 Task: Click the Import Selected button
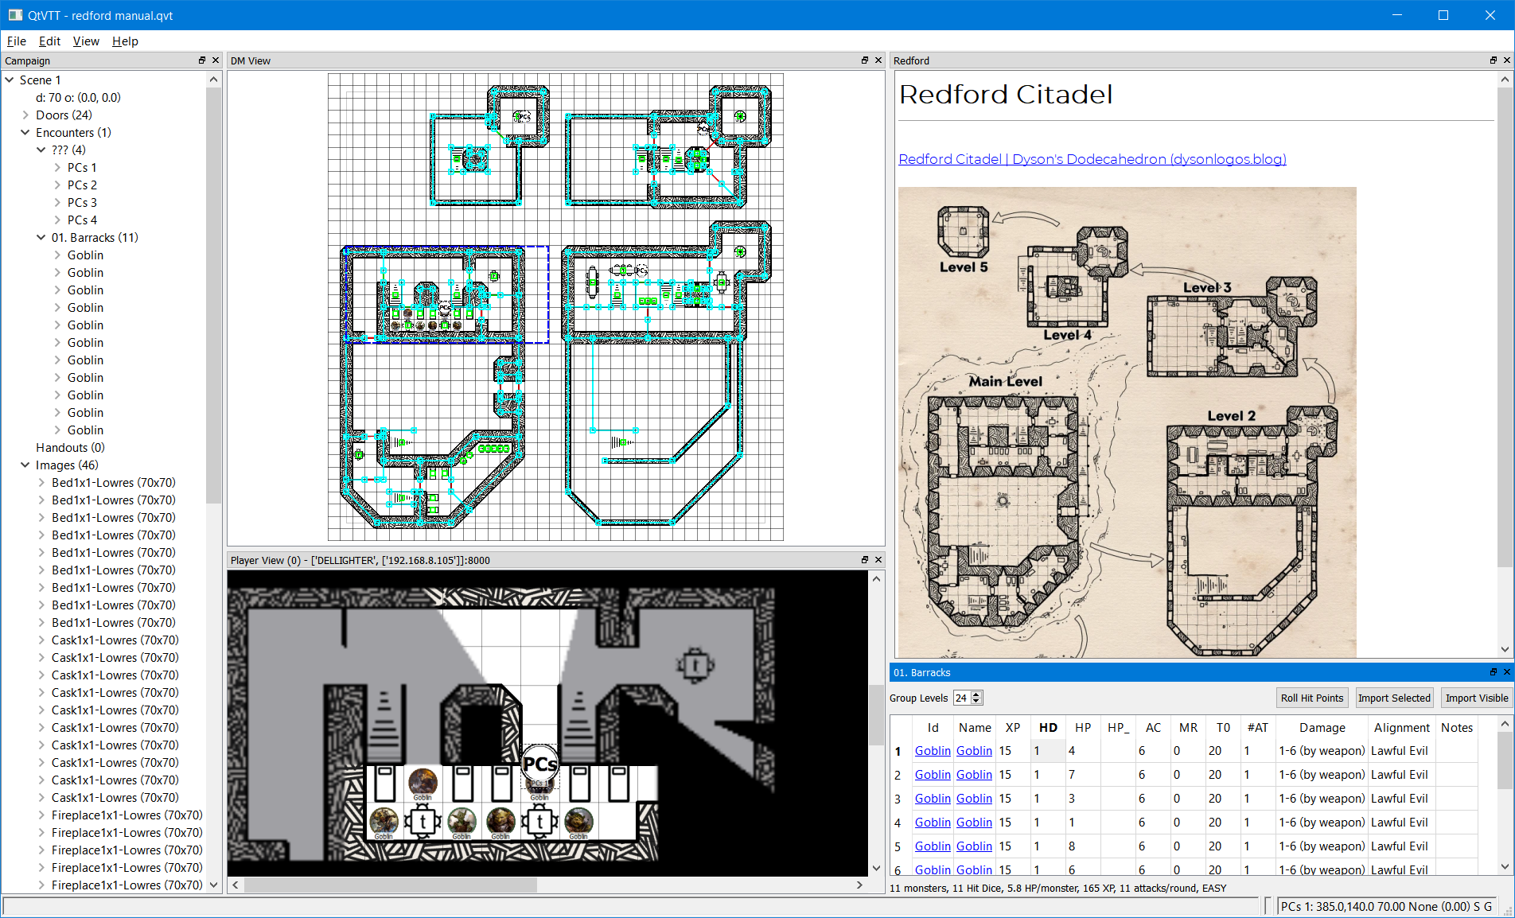(1394, 698)
